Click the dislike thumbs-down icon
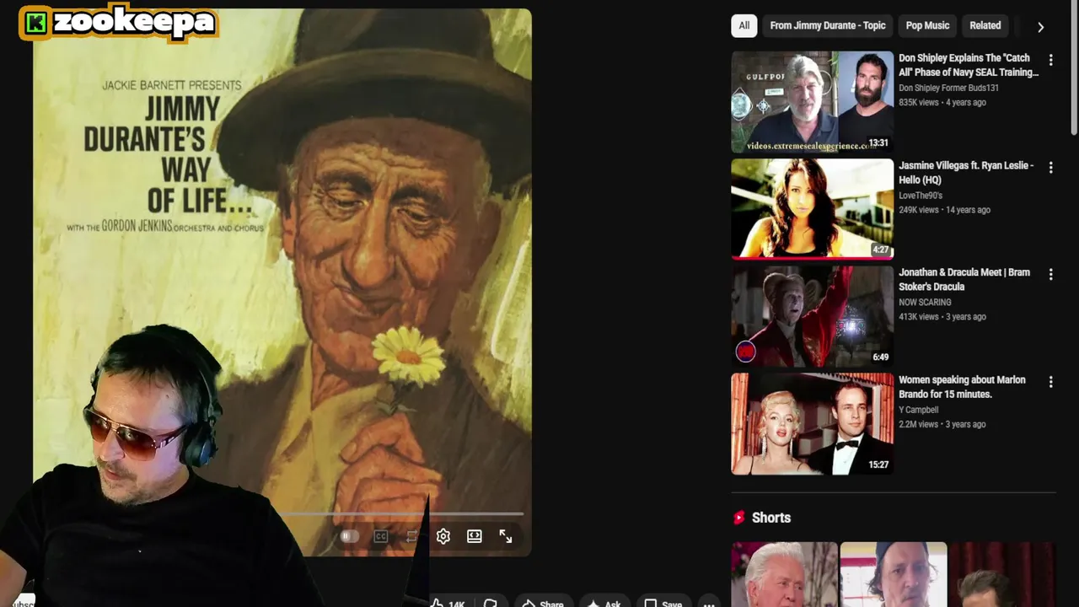 pos(491,603)
